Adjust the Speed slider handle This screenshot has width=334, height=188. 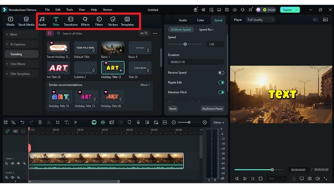click(185, 44)
